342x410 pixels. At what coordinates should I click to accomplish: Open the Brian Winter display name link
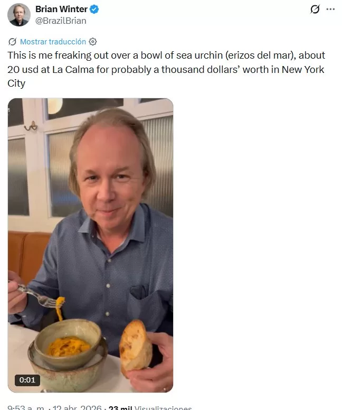coord(61,9)
